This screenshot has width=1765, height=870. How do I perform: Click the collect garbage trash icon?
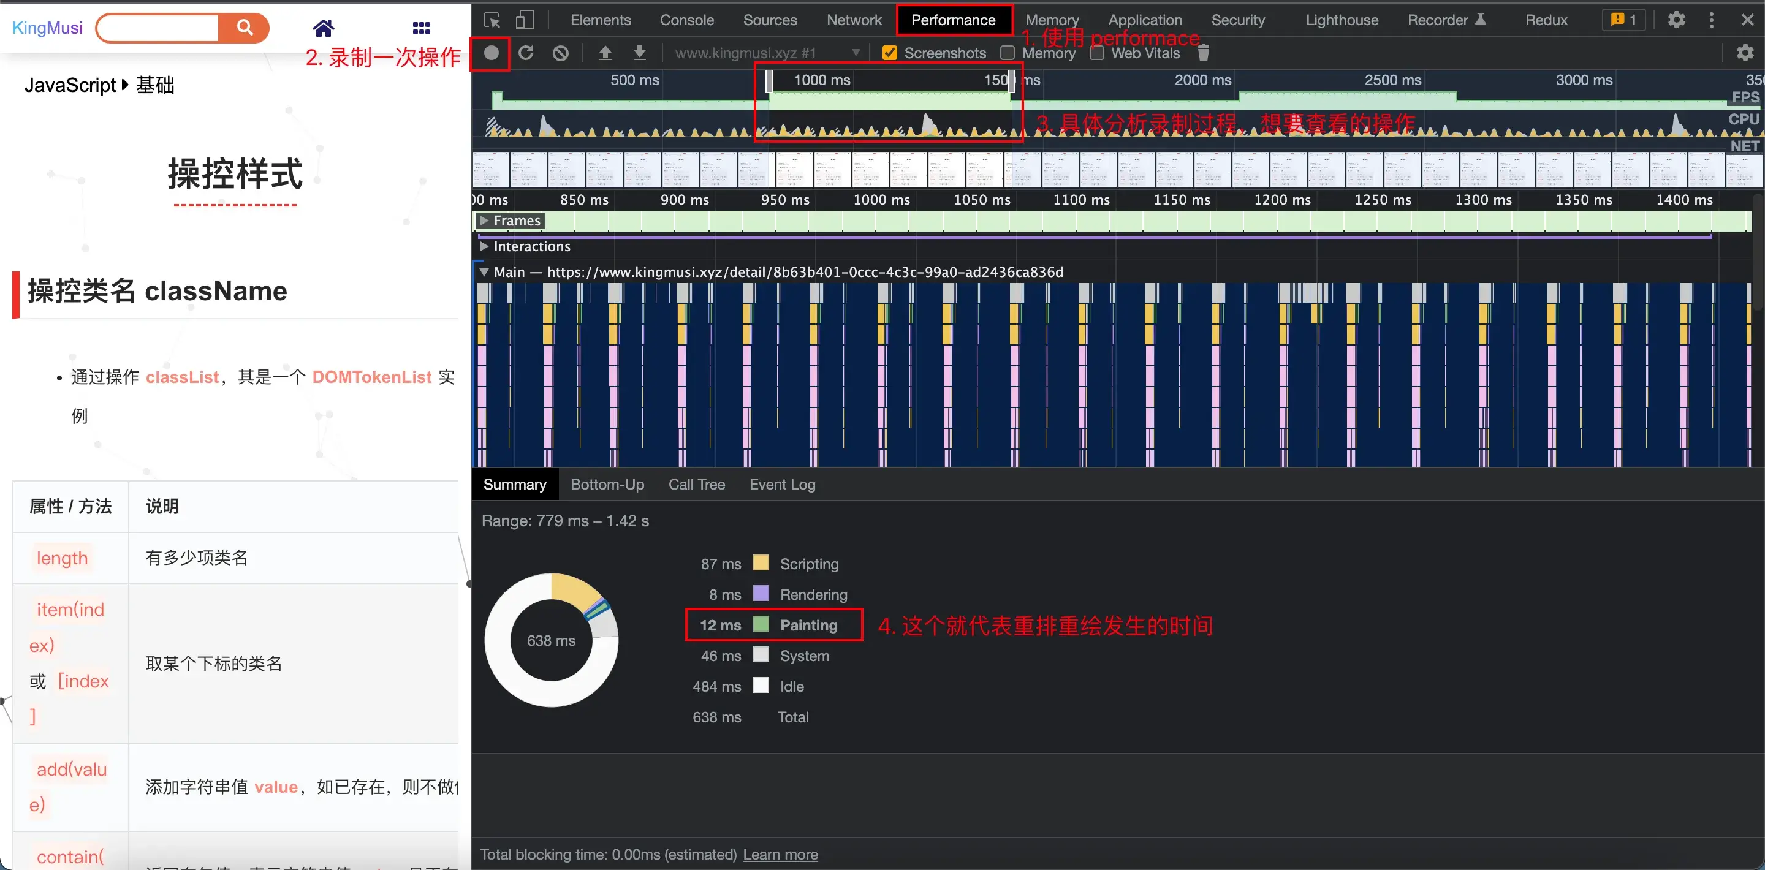pos(1203,53)
